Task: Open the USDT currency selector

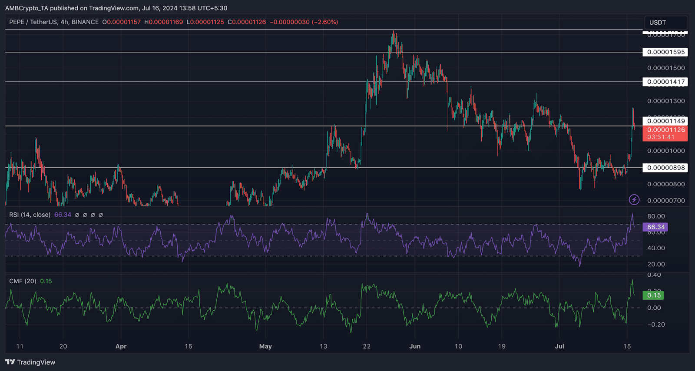Action: pos(666,23)
